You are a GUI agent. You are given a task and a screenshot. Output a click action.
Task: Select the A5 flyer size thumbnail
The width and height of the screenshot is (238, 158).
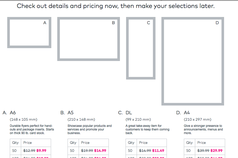coord(88,39)
